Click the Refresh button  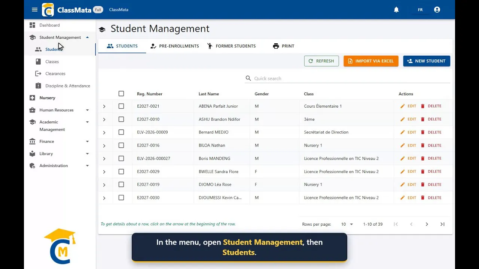[x=321, y=61]
